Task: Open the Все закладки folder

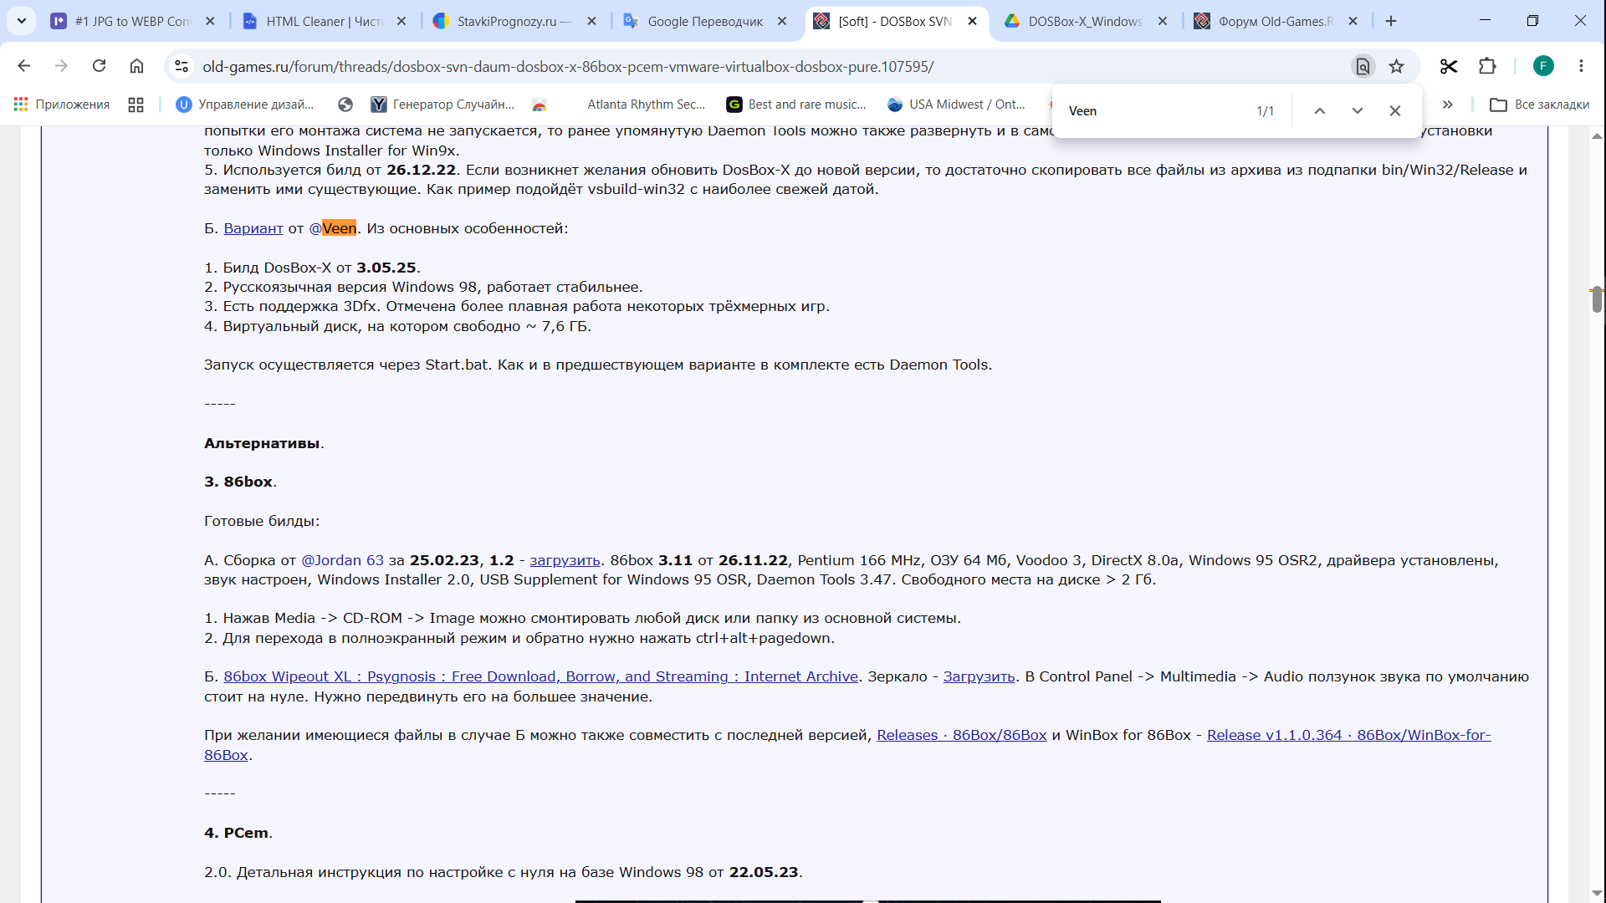Action: pyautogui.click(x=1540, y=105)
